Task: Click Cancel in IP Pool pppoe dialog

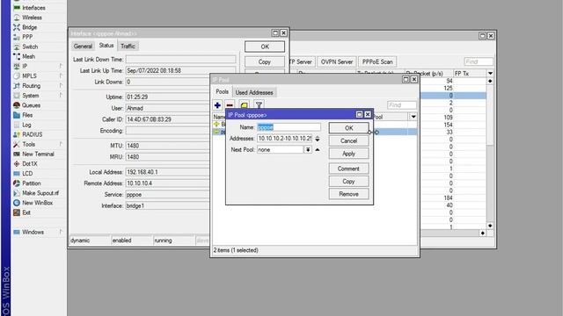Action: [348, 140]
